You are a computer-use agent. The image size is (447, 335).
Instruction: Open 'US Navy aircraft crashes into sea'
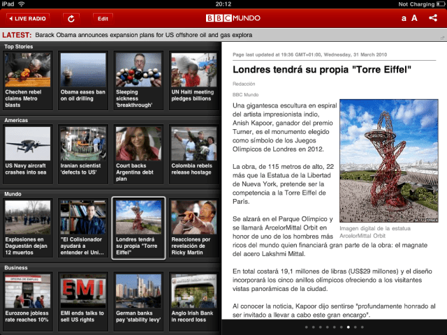27,153
